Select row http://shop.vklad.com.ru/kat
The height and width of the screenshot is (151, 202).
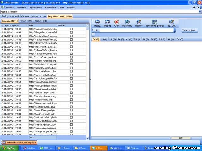(43, 71)
